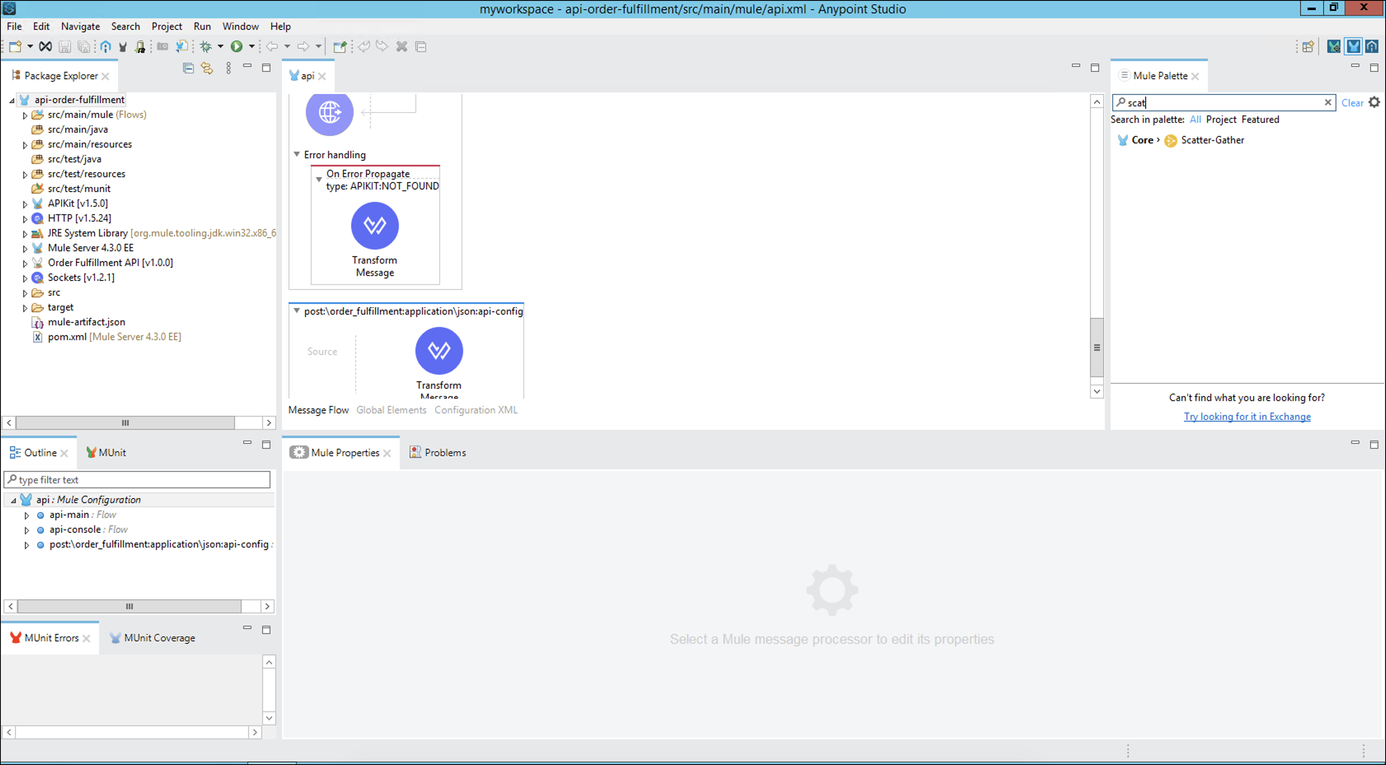Expand api-main flow in Outline
Image resolution: width=1386 pixels, height=765 pixels.
(x=26, y=515)
